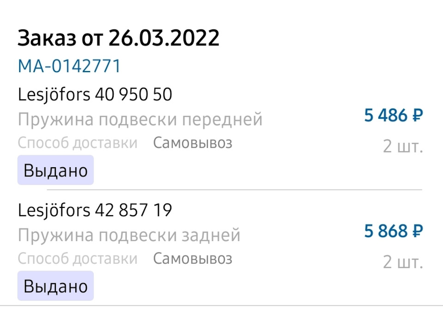Click the 2 шт. quantity of the front spring
The height and width of the screenshot is (316, 443).
[402, 147]
